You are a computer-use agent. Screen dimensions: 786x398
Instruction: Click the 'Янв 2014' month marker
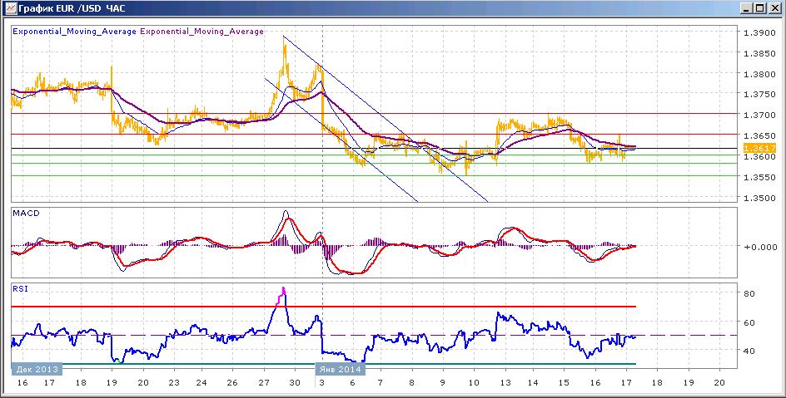[340, 370]
